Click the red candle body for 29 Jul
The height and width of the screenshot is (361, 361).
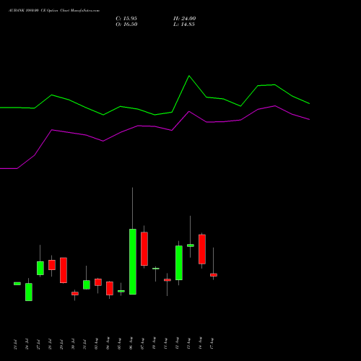(64, 270)
